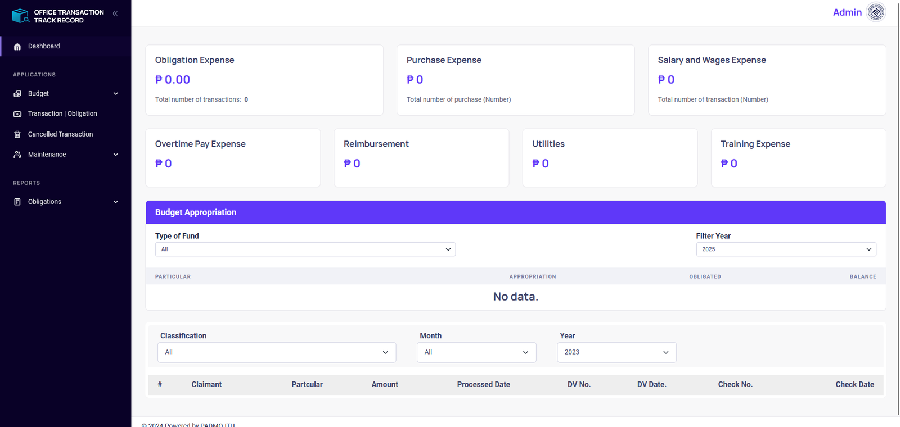Click the Check No. column header
This screenshot has width=900, height=427.
735,384
